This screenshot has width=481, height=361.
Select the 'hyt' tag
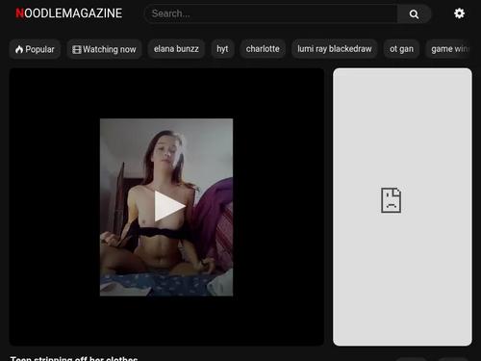pos(222,49)
